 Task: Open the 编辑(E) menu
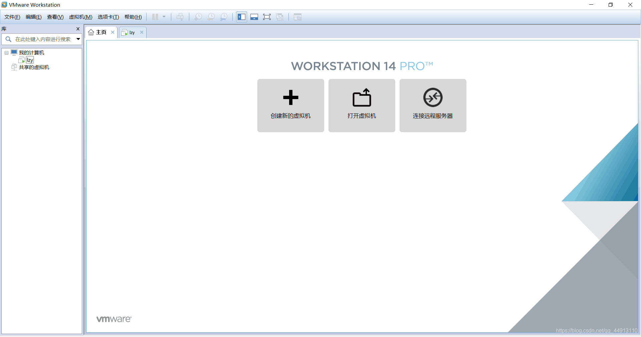pyautogui.click(x=34, y=17)
